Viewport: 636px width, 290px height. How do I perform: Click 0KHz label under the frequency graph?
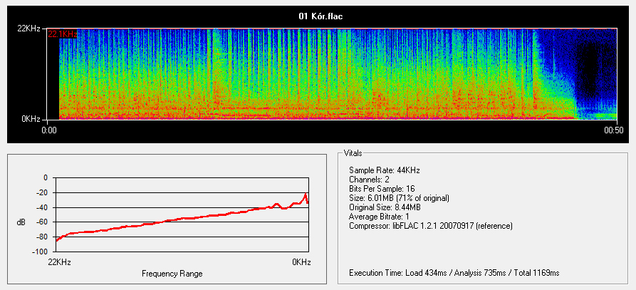(x=301, y=262)
